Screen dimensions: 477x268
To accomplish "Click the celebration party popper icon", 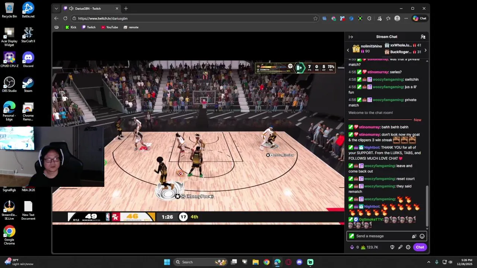I will coord(414,236).
